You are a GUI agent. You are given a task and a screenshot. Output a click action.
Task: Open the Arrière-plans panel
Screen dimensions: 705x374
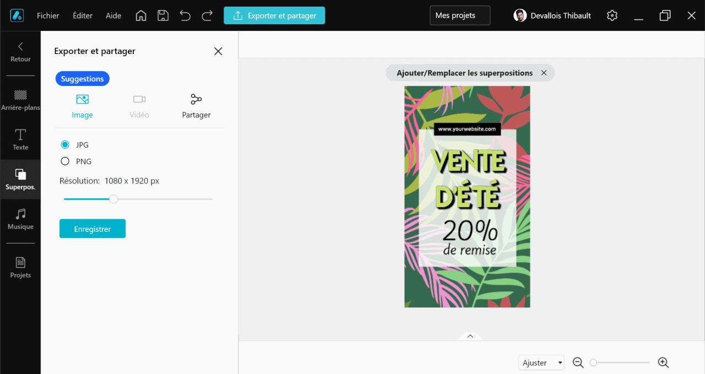pos(20,99)
